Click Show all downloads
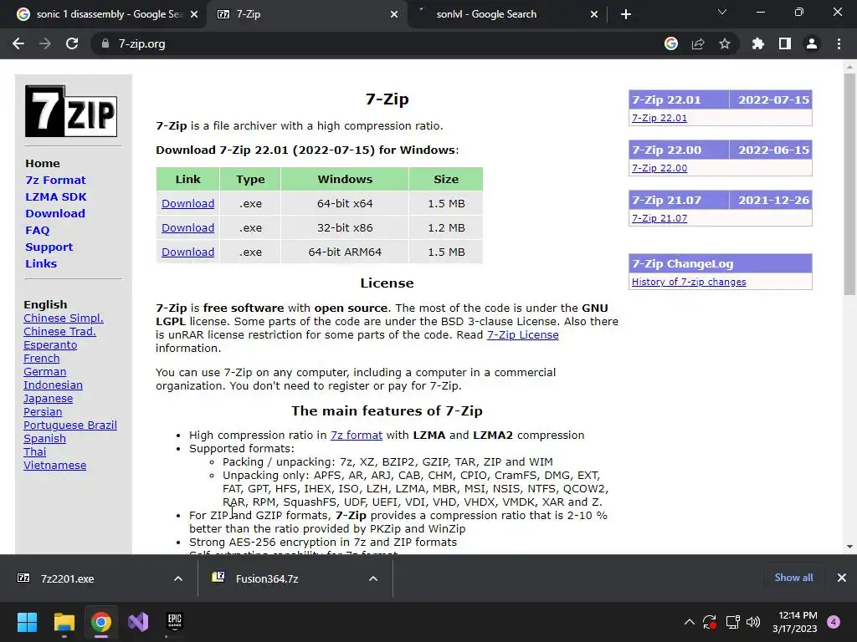The width and height of the screenshot is (857, 642). pyautogui.click(x=793, y=578)
